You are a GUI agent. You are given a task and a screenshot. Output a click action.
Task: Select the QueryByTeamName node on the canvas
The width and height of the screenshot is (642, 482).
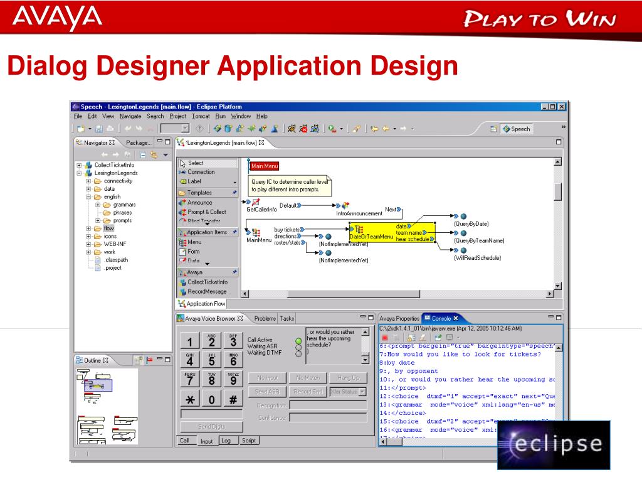pyautogui.click(x=478, y=237)
